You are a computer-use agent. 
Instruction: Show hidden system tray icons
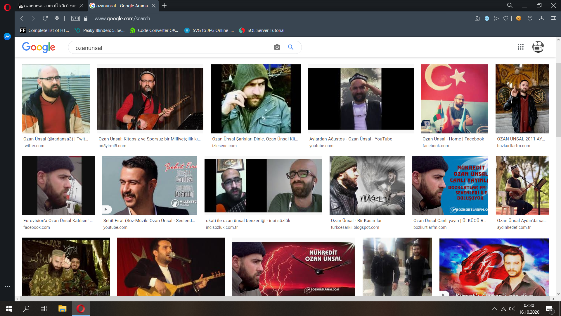[494, 309]
